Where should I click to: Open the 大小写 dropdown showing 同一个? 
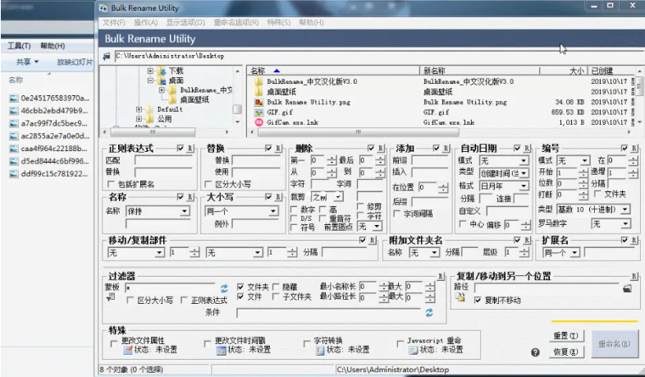238,211
